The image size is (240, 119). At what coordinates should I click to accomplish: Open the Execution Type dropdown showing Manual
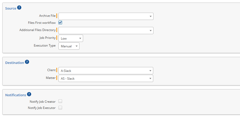[x=69, y=46]
